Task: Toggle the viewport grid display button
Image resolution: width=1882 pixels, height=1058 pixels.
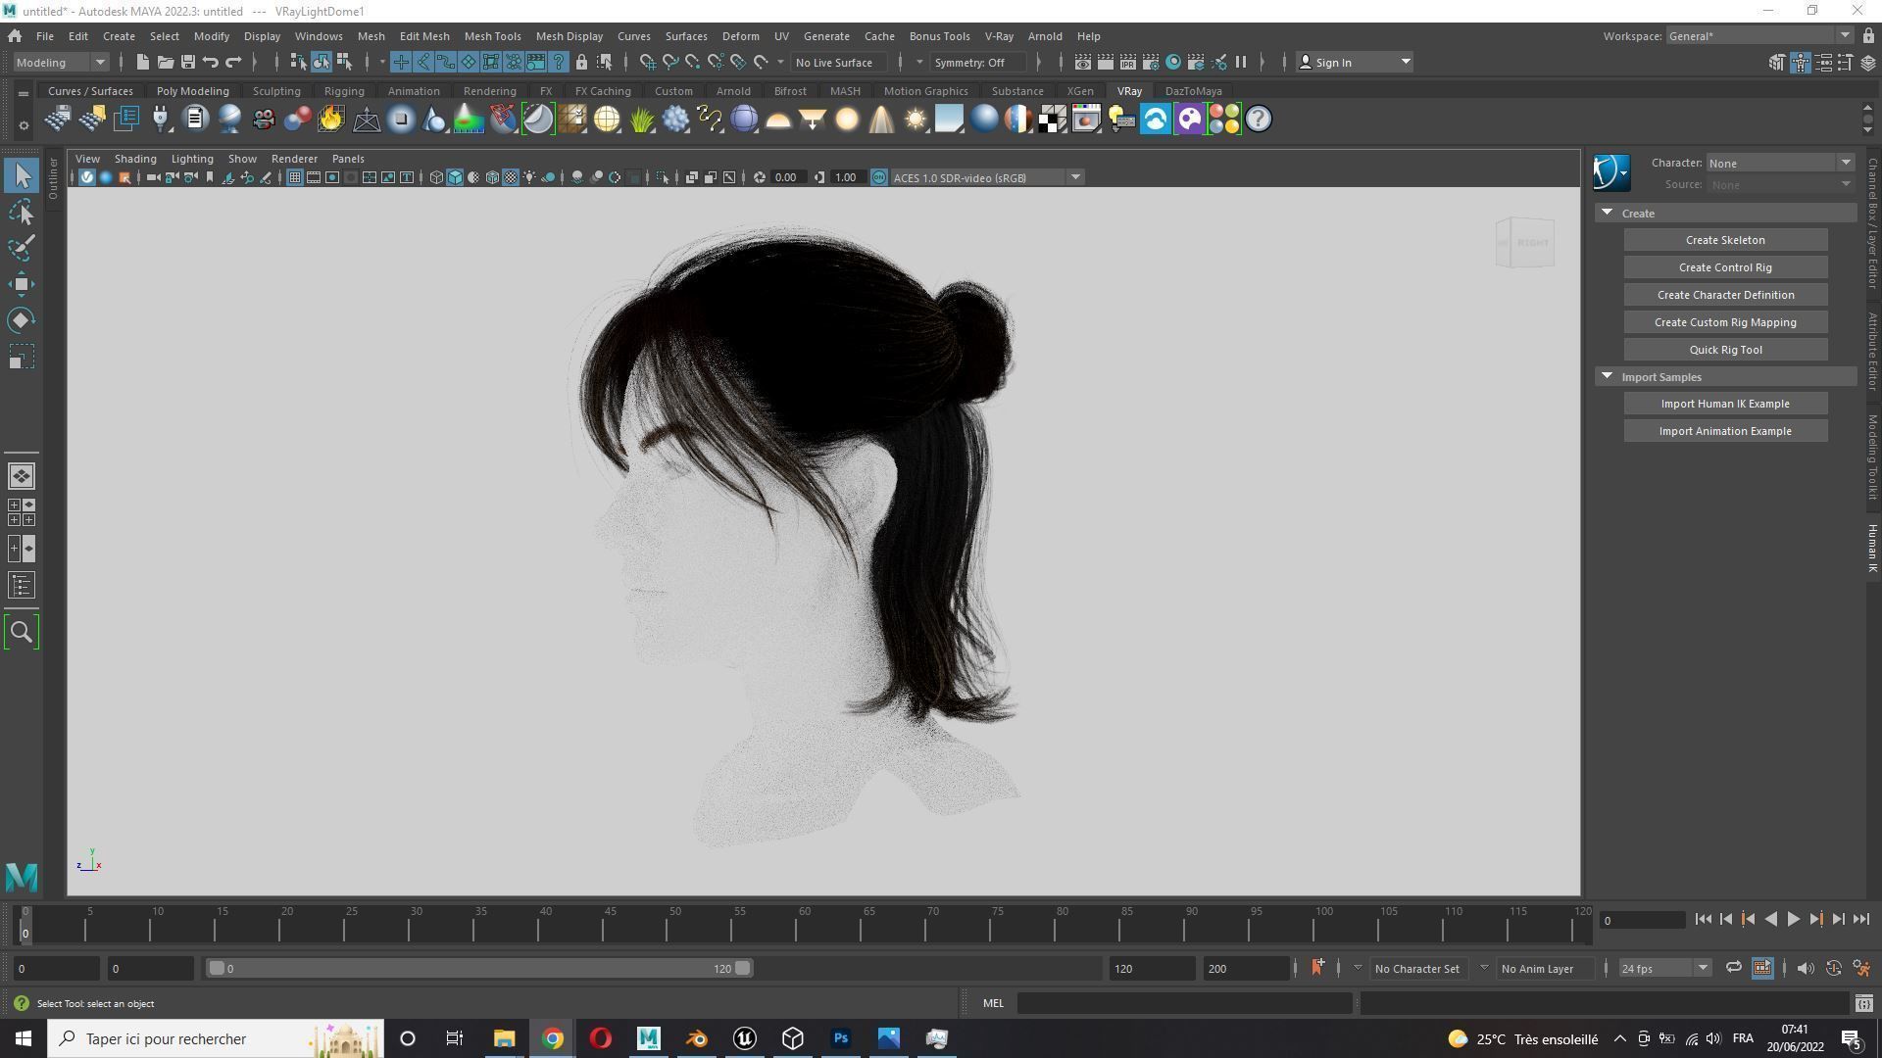Action: pyautogui.click(x=294, y=177)
